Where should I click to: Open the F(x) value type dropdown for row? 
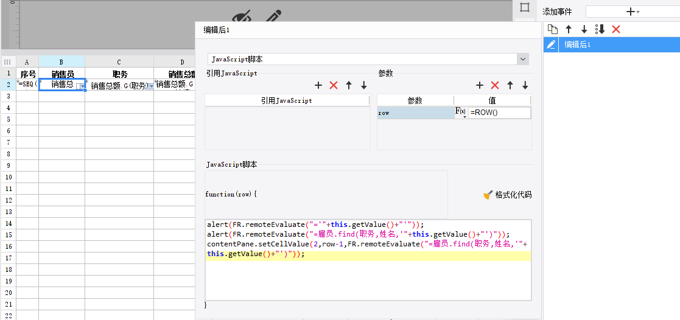[x=461, y=113]
